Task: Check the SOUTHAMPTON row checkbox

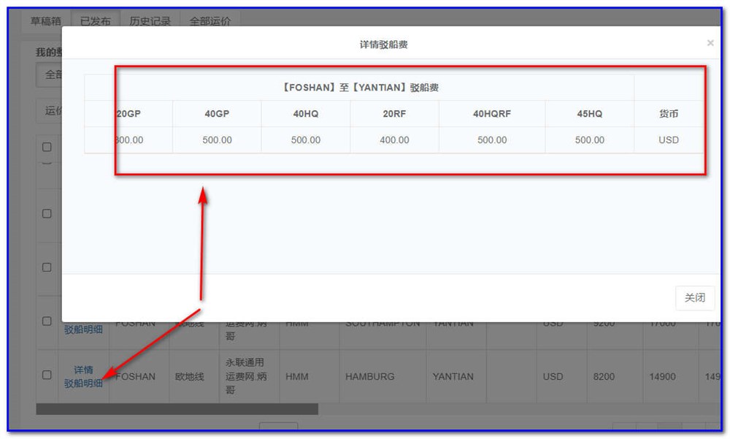Action: coord(47,321)
